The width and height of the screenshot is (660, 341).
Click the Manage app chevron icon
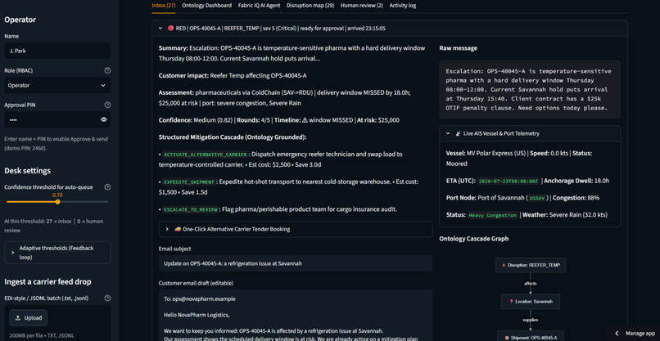(x=617, y=333)
